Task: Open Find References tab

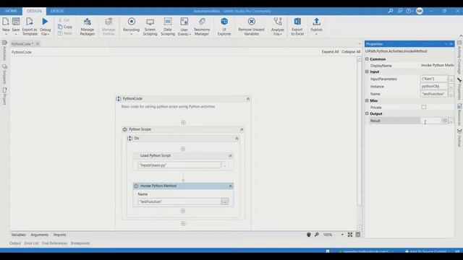Action: pyautogui.click(x=55, y=243)
